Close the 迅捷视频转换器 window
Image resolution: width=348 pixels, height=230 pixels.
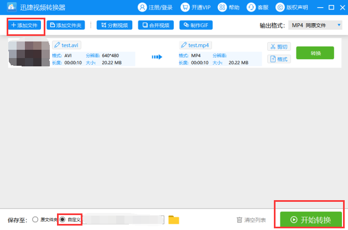[x=342, y=8]
